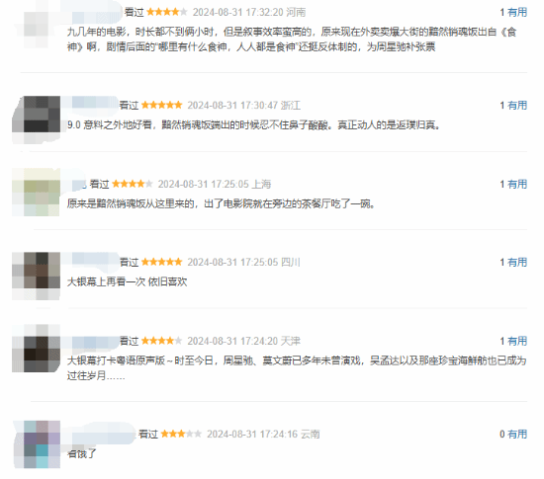Open the 天津 reviewer's avatar
This screenshot has height=479, width=544.
tap(36, 348)
